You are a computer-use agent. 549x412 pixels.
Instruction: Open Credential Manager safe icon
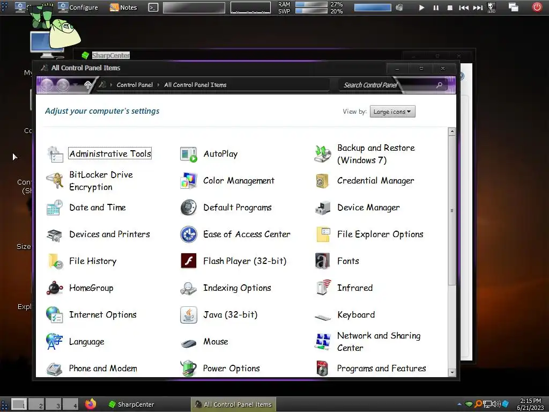322,181
